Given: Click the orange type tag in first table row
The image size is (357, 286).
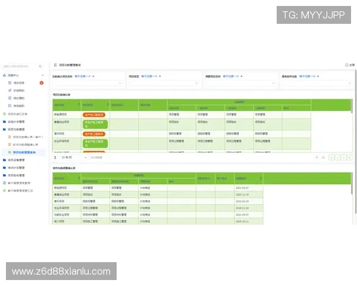Looking at the screenshot, I should tap(94, 115).
